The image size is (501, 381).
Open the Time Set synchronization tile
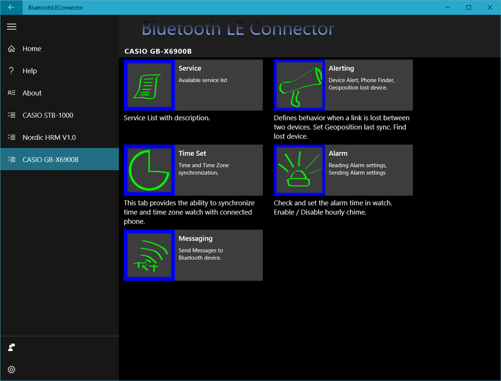[x=218, y=169]
